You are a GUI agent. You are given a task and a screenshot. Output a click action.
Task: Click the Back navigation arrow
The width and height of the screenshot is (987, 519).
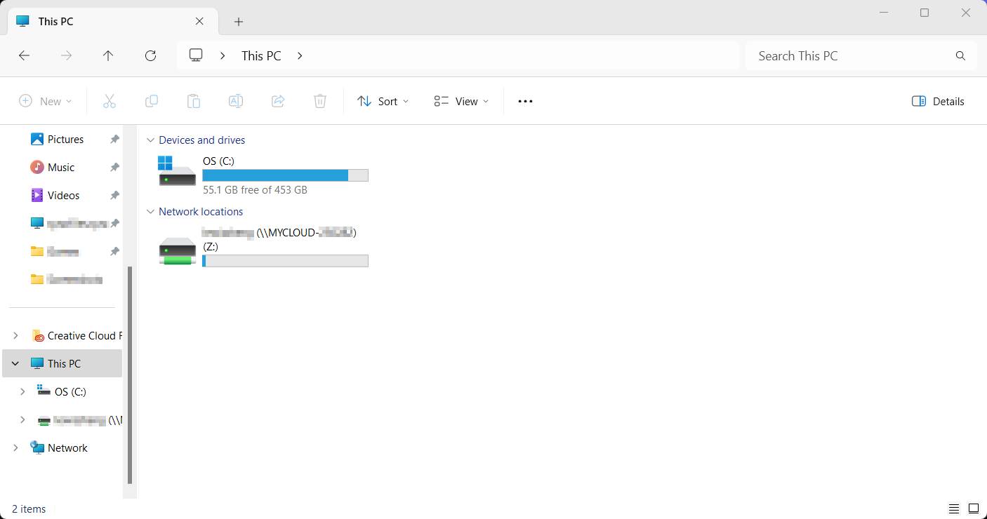click(24, 56)
